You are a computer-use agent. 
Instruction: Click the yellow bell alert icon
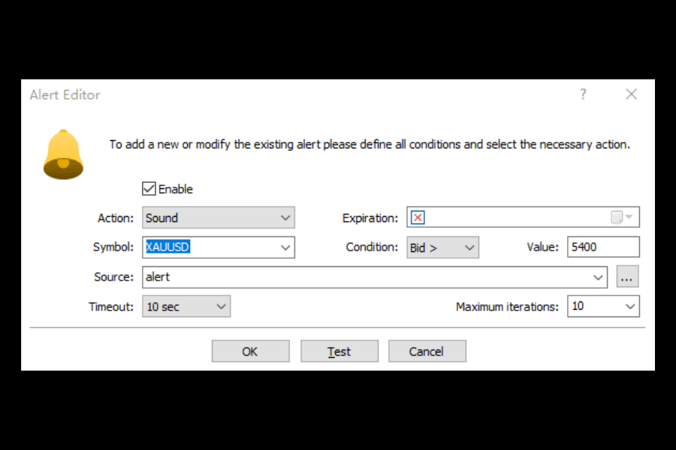point(63,151)
